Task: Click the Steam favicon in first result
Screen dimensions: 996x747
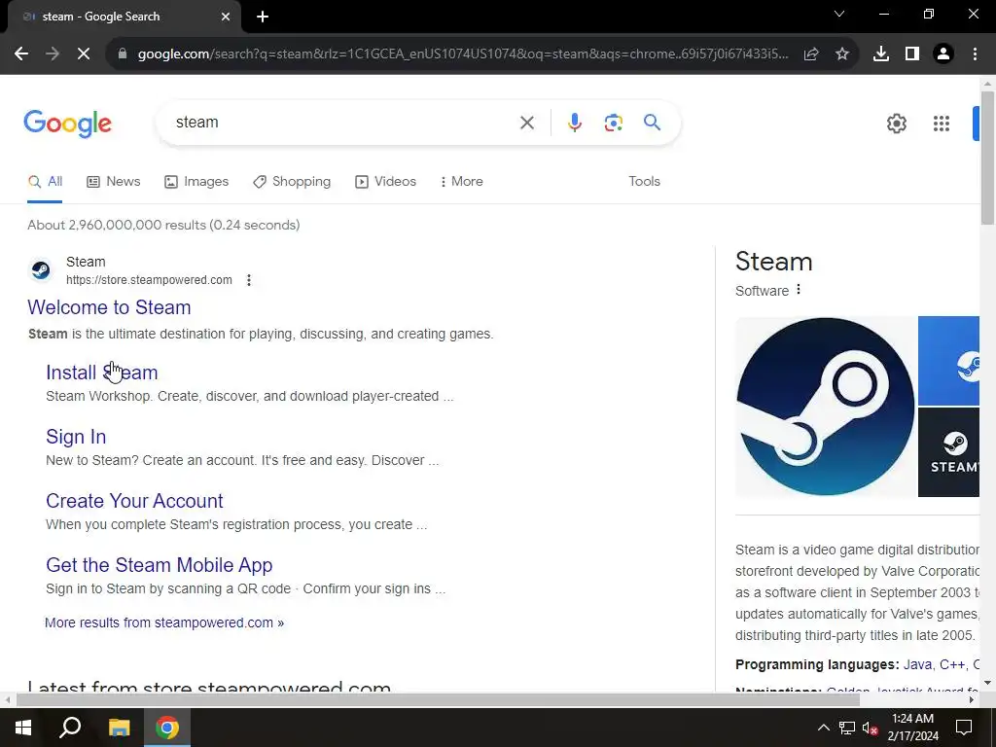Action: tap(41, 270)
